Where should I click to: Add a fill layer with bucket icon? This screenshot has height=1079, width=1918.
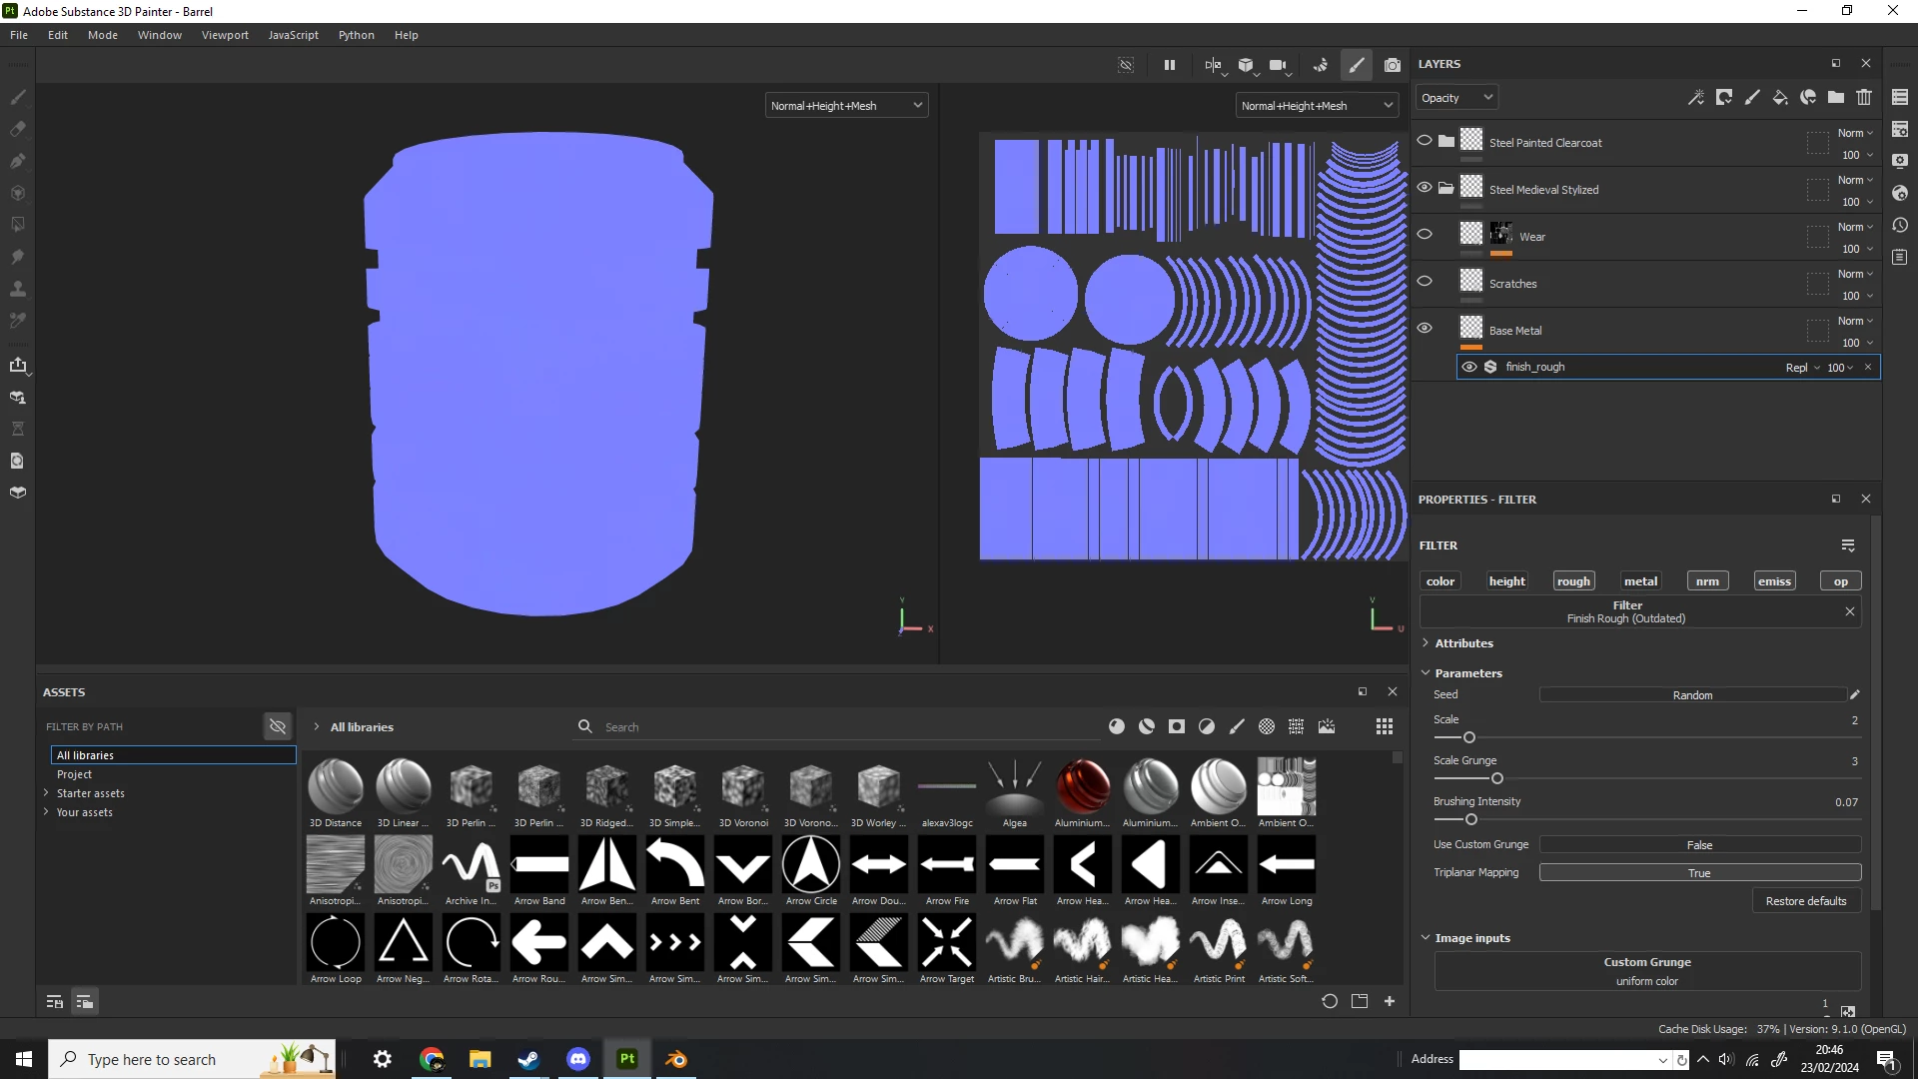point(1780,97)
